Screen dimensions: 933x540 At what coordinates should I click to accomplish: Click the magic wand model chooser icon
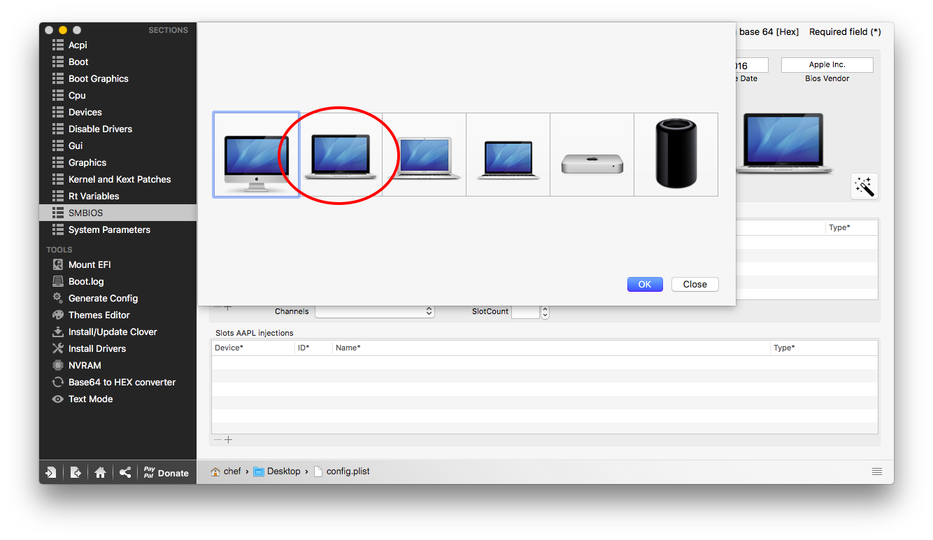pyautogui.click(x=864, y=187)
